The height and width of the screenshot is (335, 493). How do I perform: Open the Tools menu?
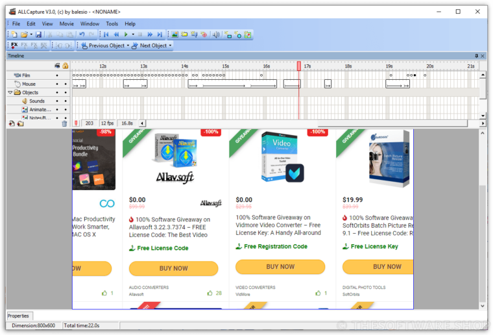(x=112, y=23)
